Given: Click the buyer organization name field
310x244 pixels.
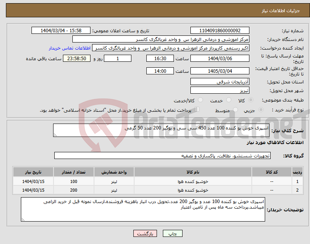Looking at the screenshot, I should 161,39.
